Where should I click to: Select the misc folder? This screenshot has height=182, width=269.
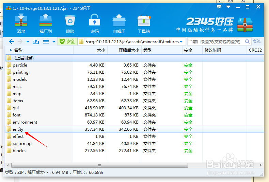coord(134,87)
